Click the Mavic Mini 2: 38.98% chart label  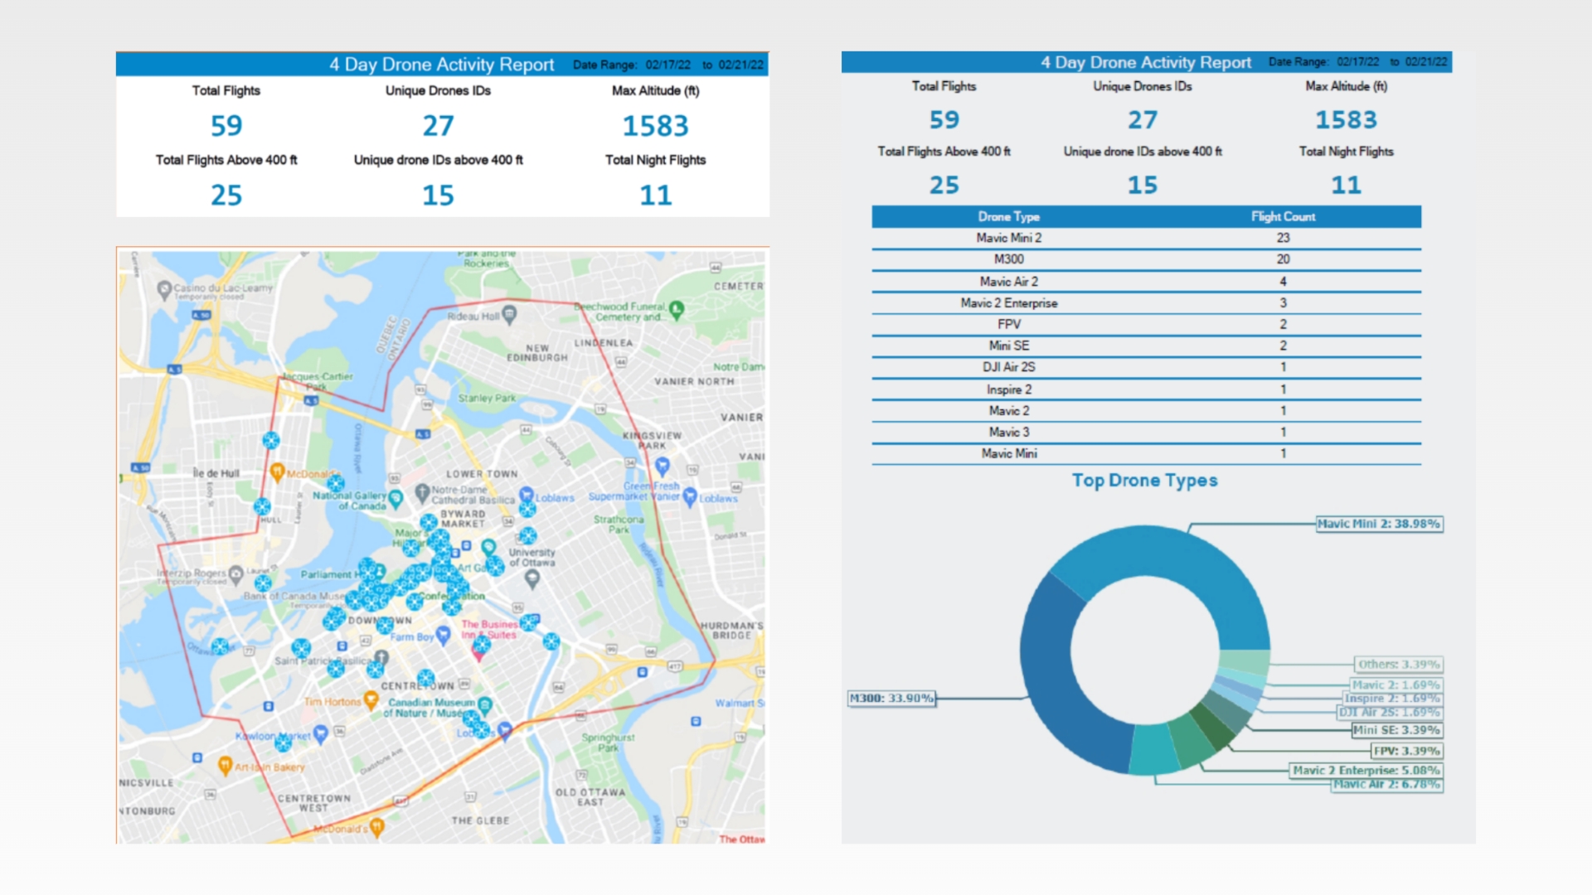click(x=1379, y=524)
